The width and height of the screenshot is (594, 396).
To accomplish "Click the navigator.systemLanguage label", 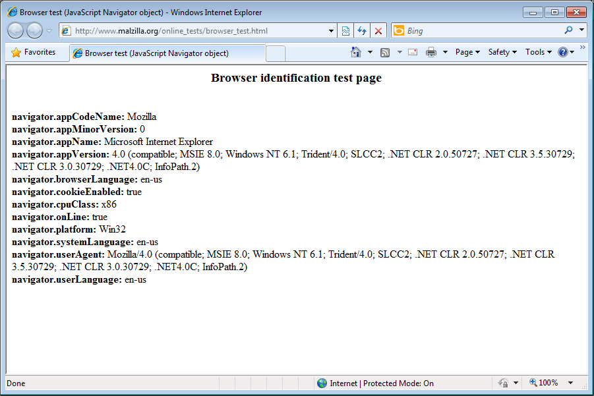I will [x=73, y=242].
